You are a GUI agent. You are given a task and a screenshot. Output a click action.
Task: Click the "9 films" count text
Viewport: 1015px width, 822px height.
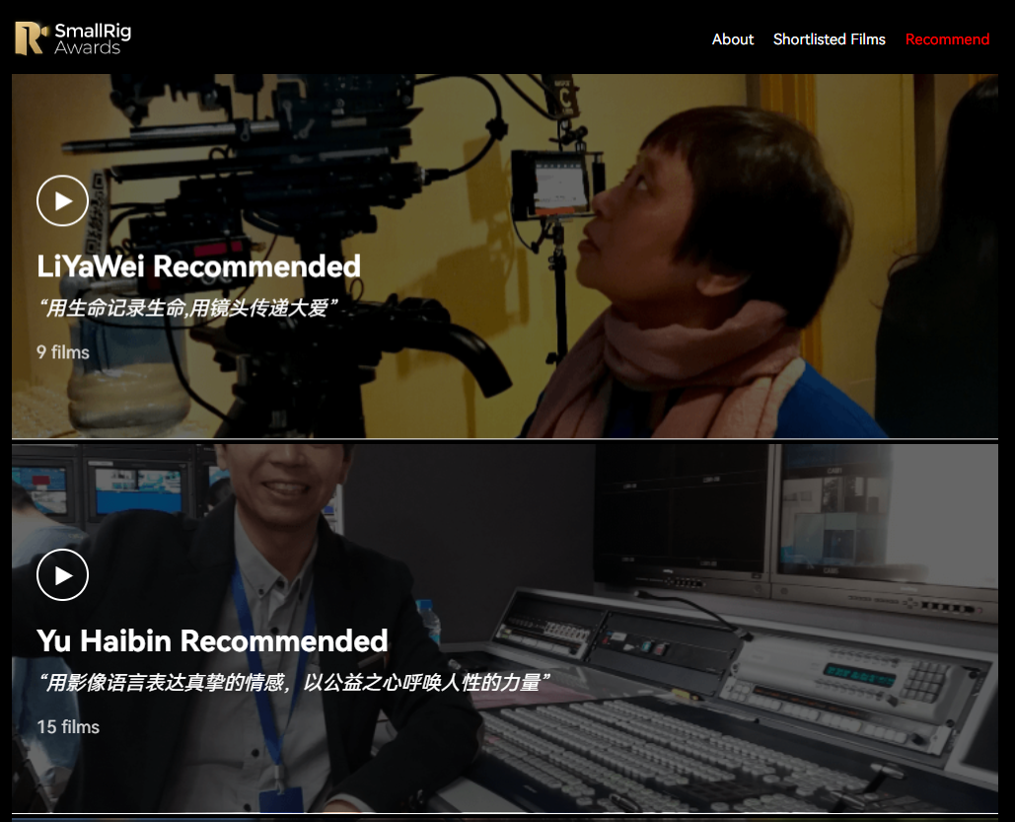tap(63, 352)
